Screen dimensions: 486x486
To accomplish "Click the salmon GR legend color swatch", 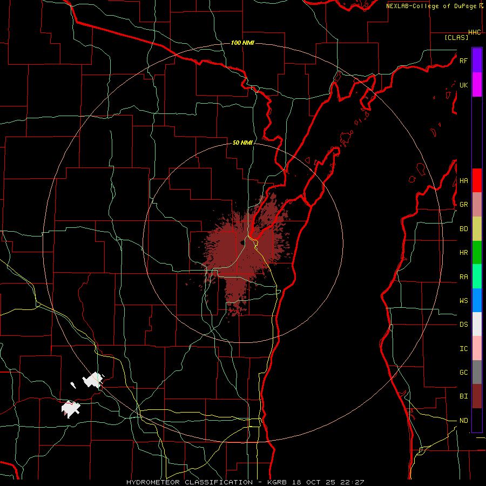I will click(477, 205).
